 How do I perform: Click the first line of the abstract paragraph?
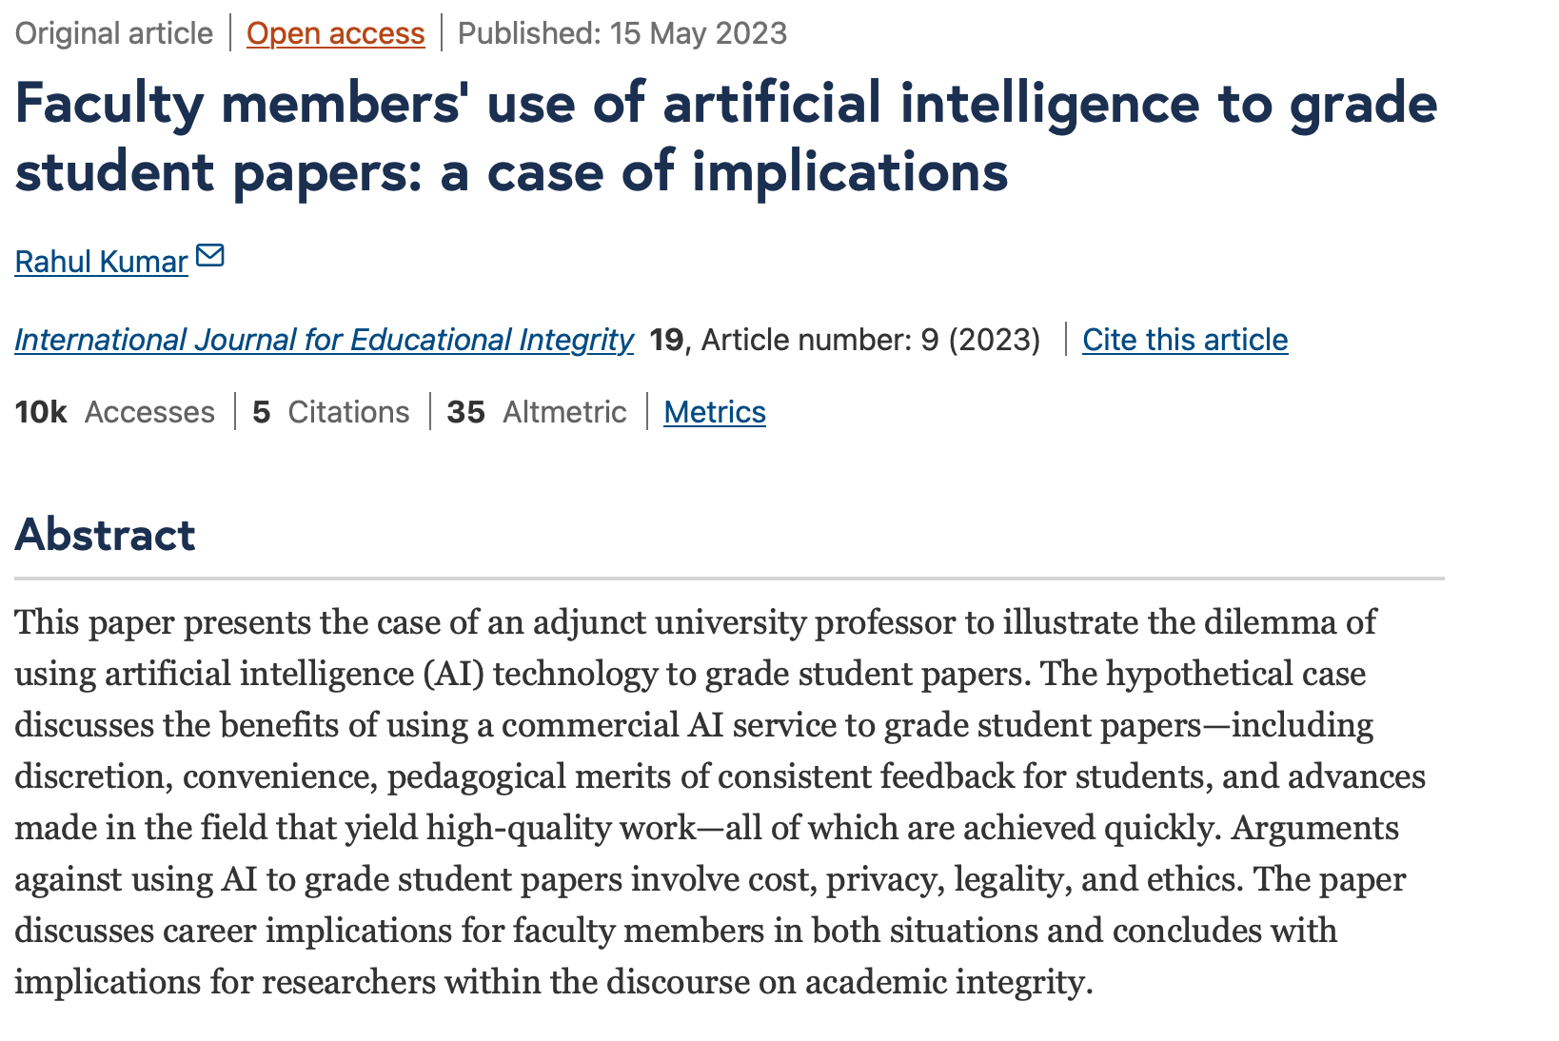click(695, 622)
